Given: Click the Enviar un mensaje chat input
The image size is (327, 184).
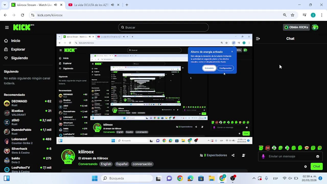Looking at the screenshot, I should tap(290, 156).
